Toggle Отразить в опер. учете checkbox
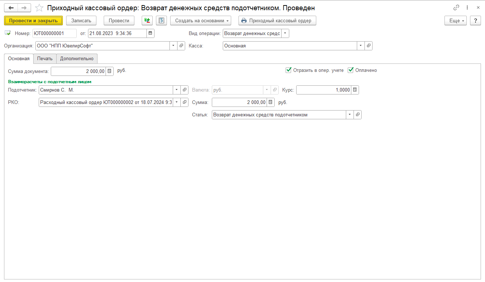This screenshot has height=282, width=485. pyautogui.click(x=289, y=70)
